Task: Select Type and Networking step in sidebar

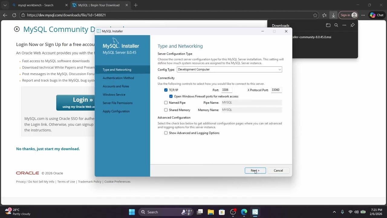Action: tap(122, 70)
